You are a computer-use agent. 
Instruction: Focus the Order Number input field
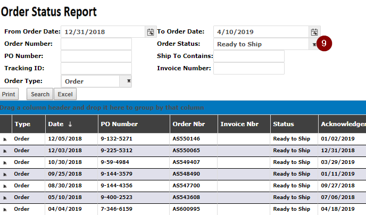96,44
